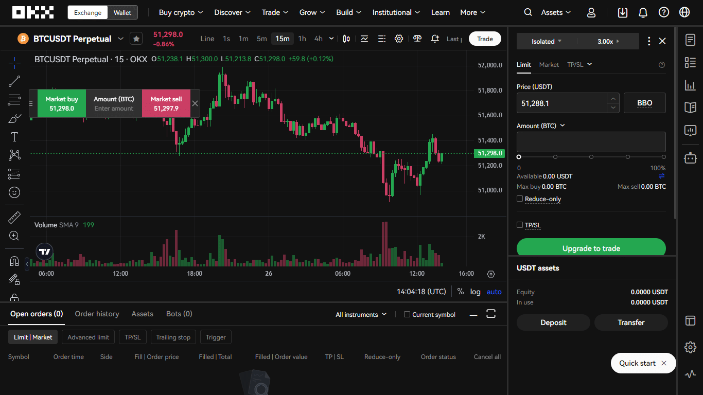Click the balance scale compare icon
The width and height of the screenshot is (703, 395).
(417, 39)
